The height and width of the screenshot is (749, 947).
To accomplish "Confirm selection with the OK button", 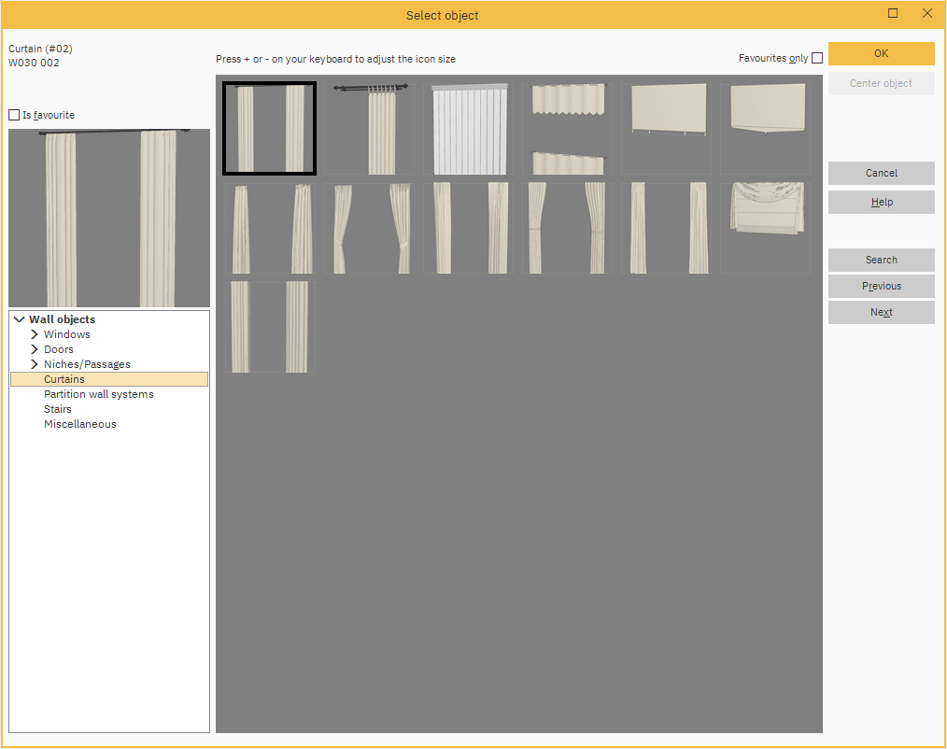I will click(x=881, y=53).
